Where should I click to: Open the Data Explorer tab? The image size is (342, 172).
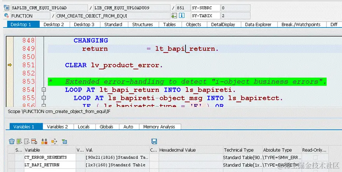pyautogui.click(x=259, y=25)
